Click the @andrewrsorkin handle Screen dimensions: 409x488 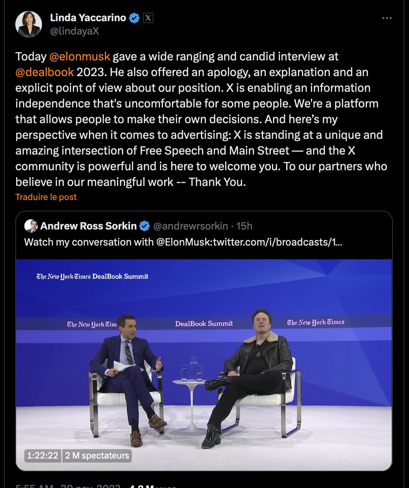coord(190,226)
